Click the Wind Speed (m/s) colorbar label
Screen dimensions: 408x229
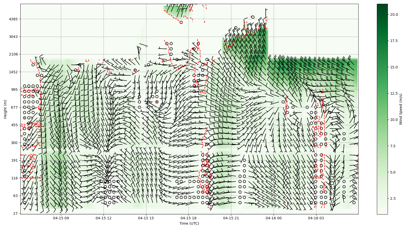point(401,109)
